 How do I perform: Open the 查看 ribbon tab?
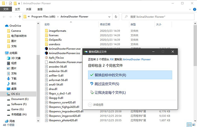(x=40, y=9)
